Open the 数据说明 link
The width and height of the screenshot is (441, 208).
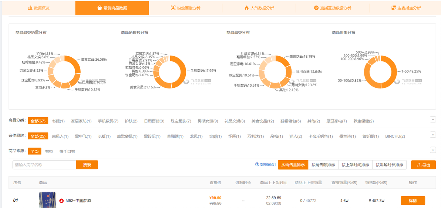tap(268, 165)
